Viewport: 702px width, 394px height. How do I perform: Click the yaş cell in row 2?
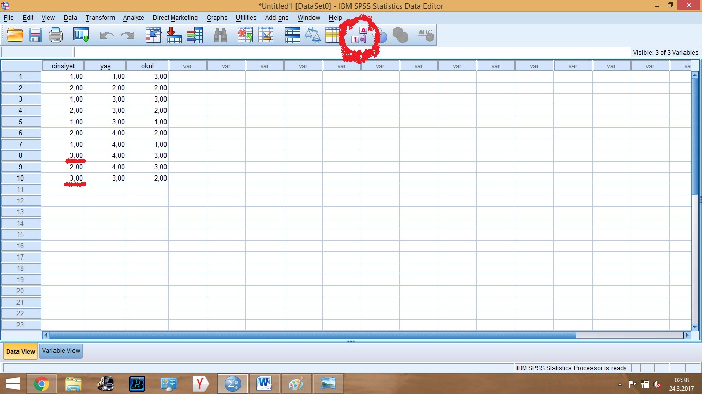[x=105, y=88]
